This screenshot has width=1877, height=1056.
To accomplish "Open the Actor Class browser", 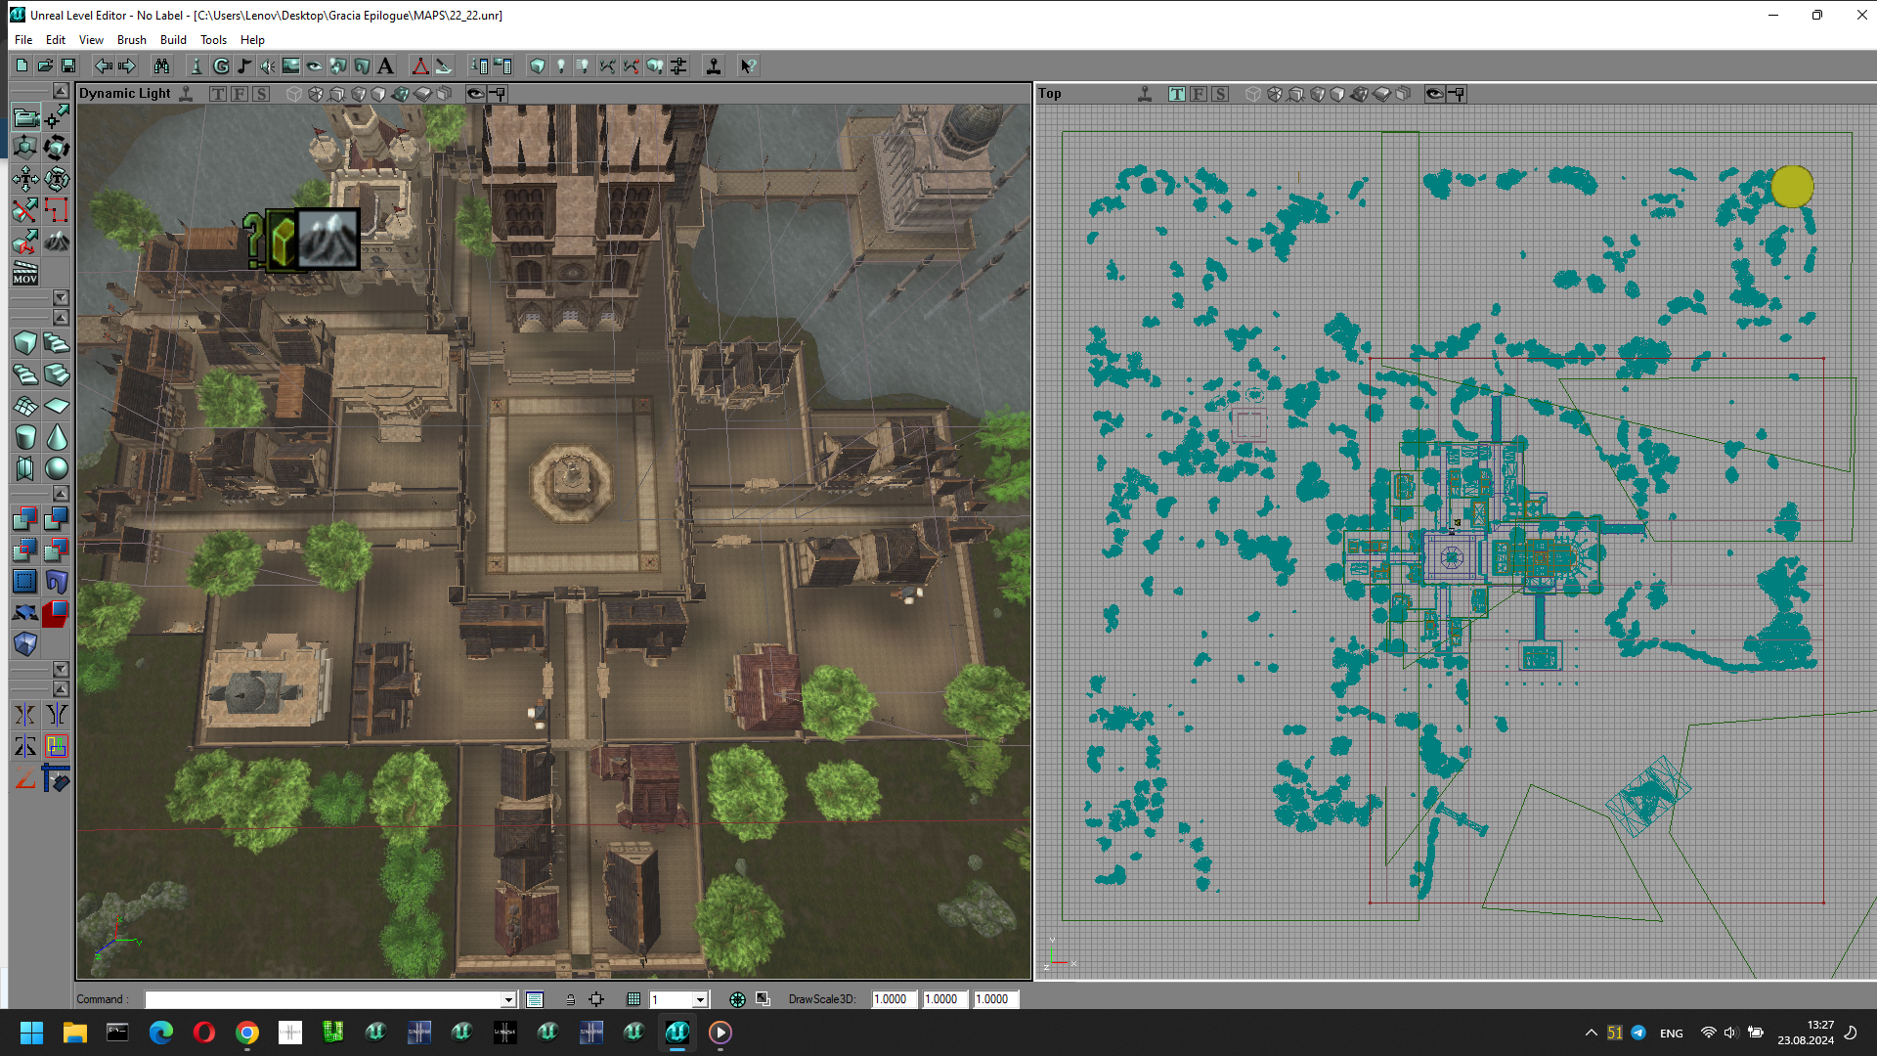I will click(x=196, y=66).
